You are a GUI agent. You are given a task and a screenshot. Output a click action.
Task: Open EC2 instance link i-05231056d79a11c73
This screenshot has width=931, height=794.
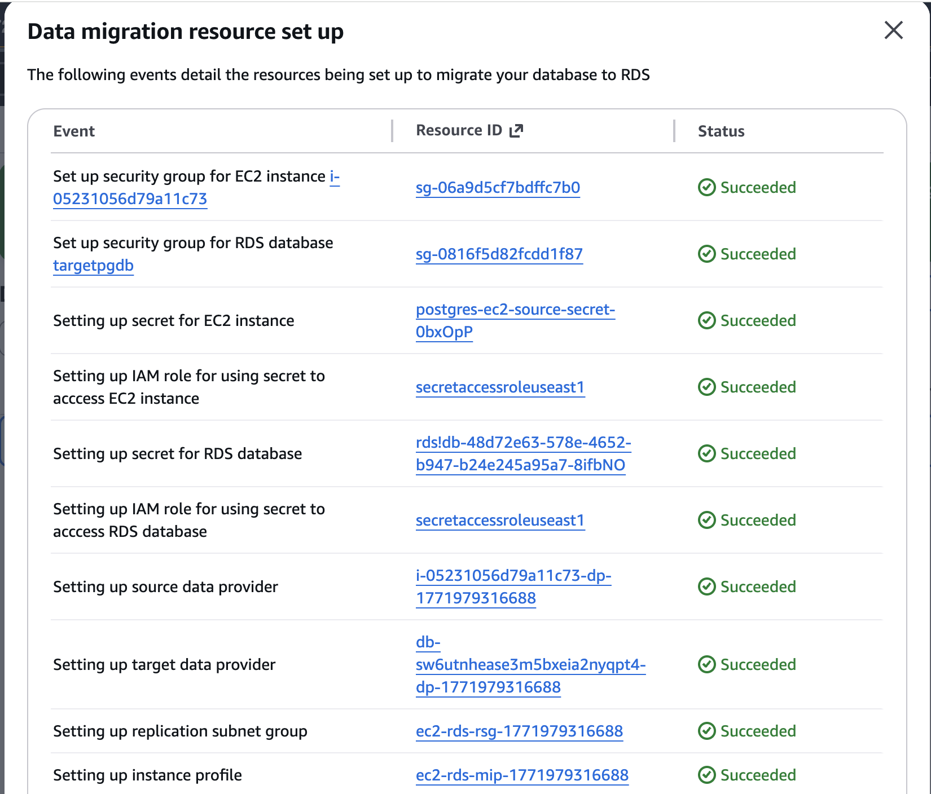130,199
